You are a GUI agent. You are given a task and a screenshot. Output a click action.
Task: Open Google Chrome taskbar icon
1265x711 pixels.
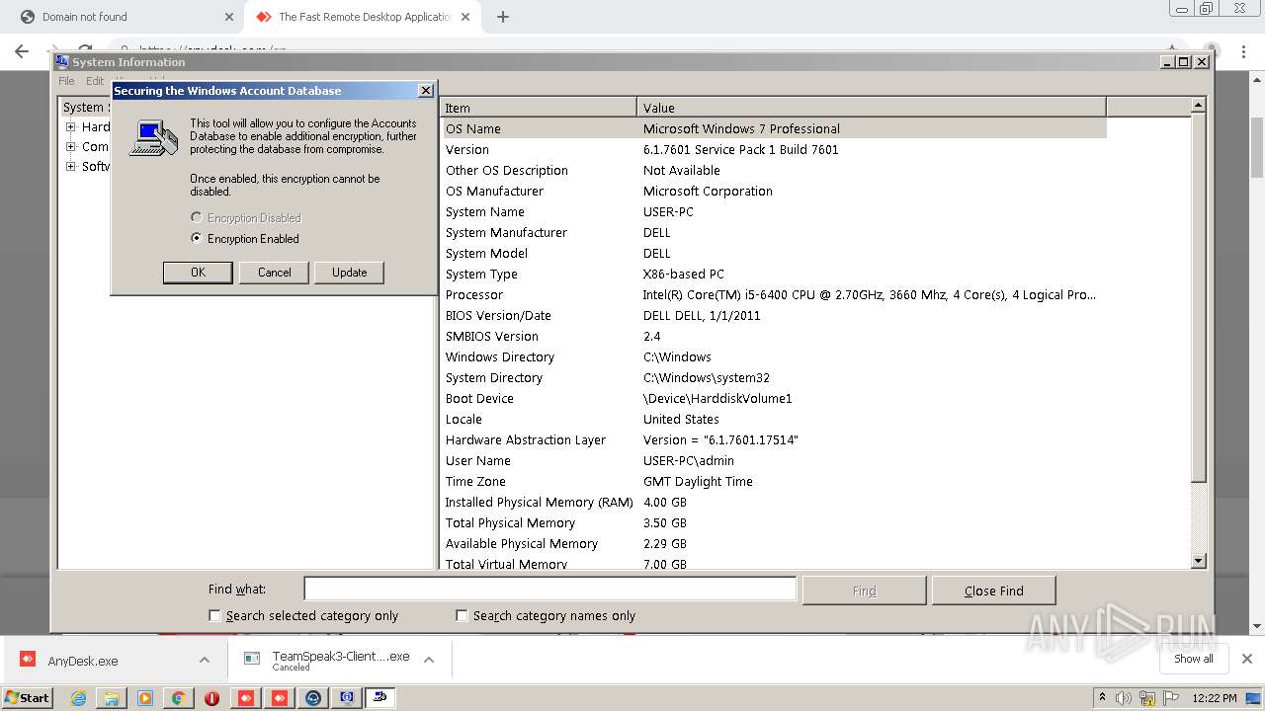click(x=179, y=698)
